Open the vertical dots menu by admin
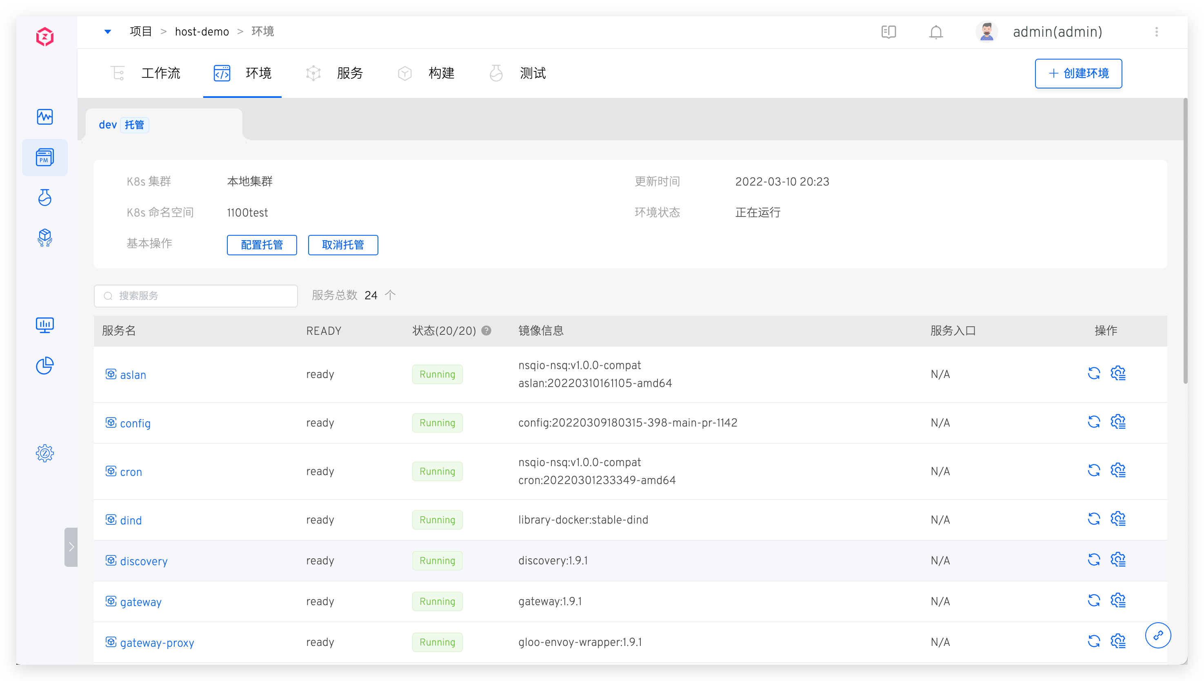The height and width of the screenshot is (681, 1204). coord(1156,32)
